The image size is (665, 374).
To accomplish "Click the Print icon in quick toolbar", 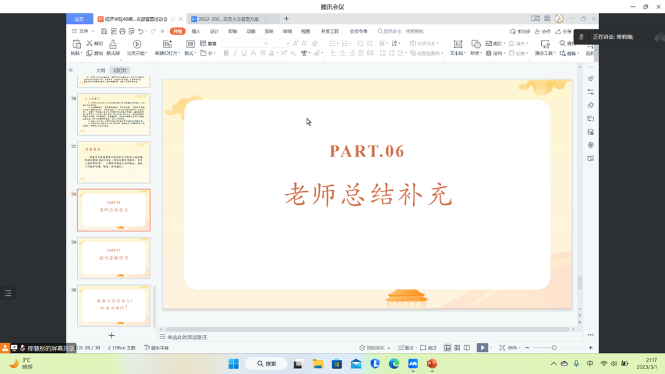I will tap(123, 31).
